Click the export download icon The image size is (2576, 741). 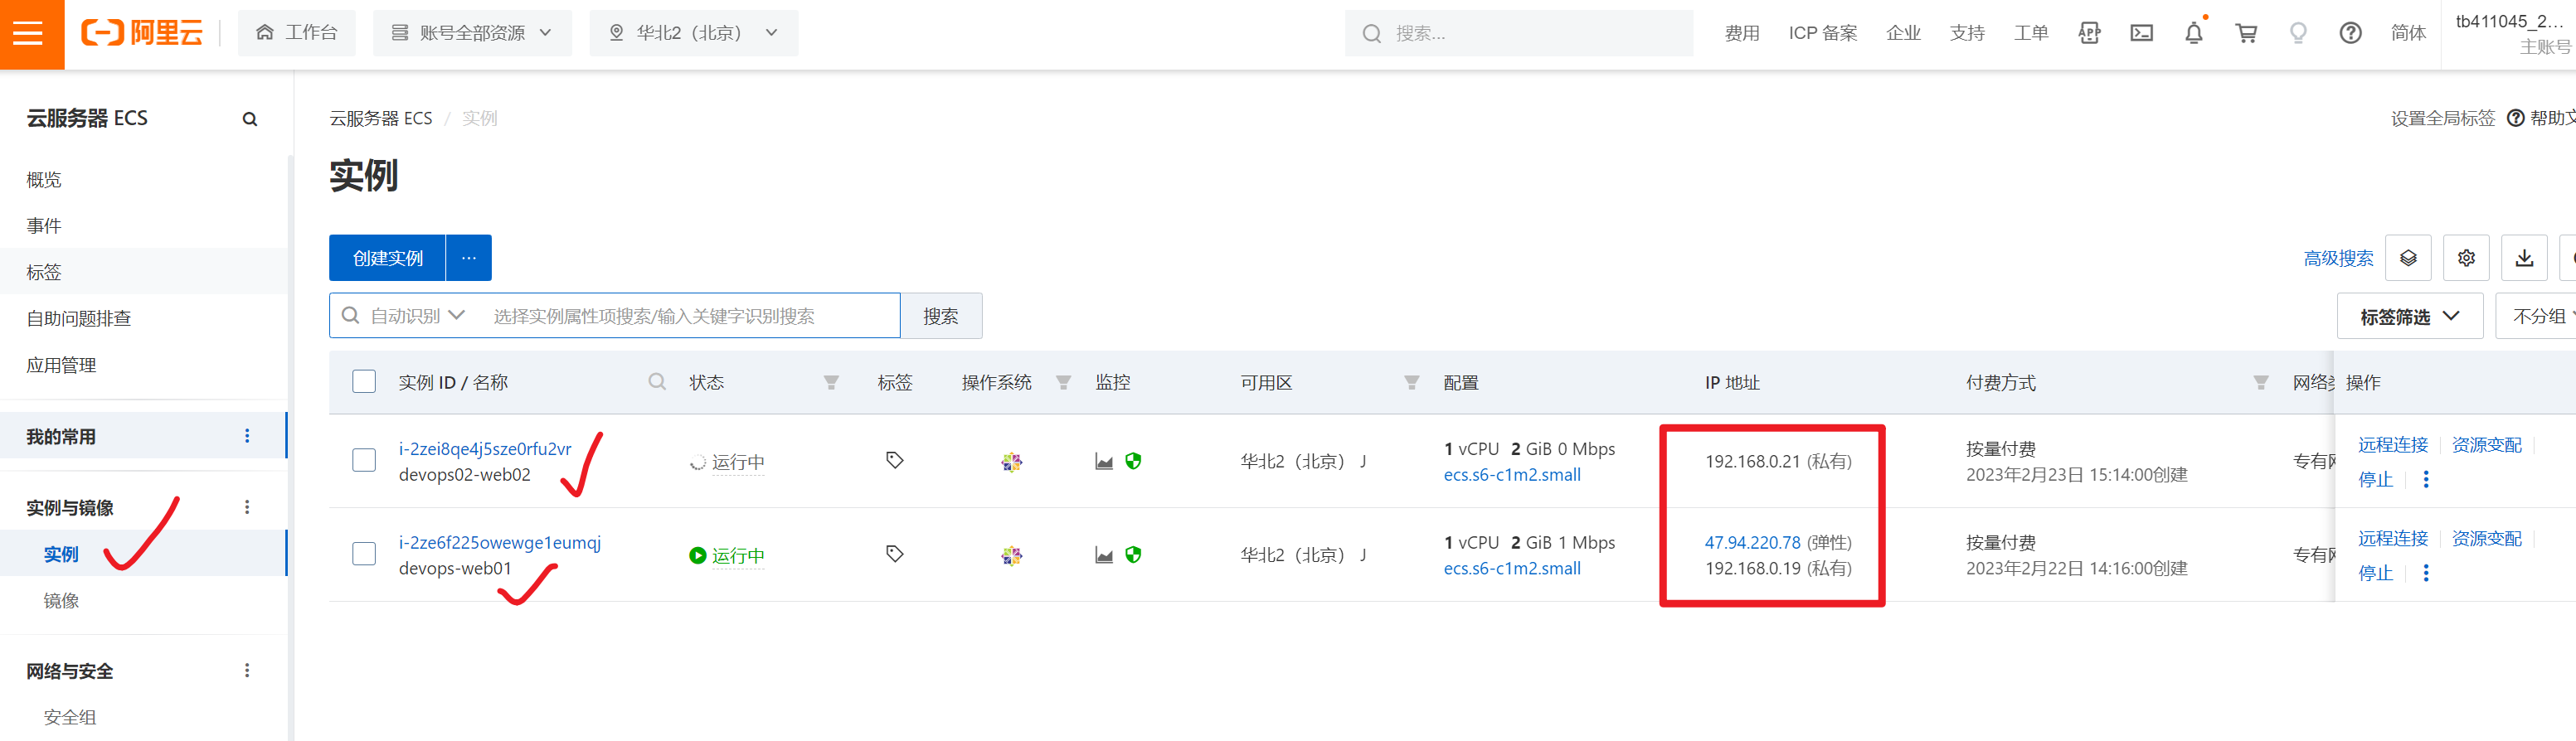(x=2524, y=258)
